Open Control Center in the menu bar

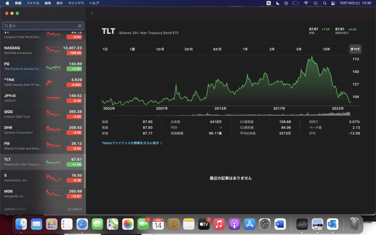pyautogui.click(x=333, y=3)
